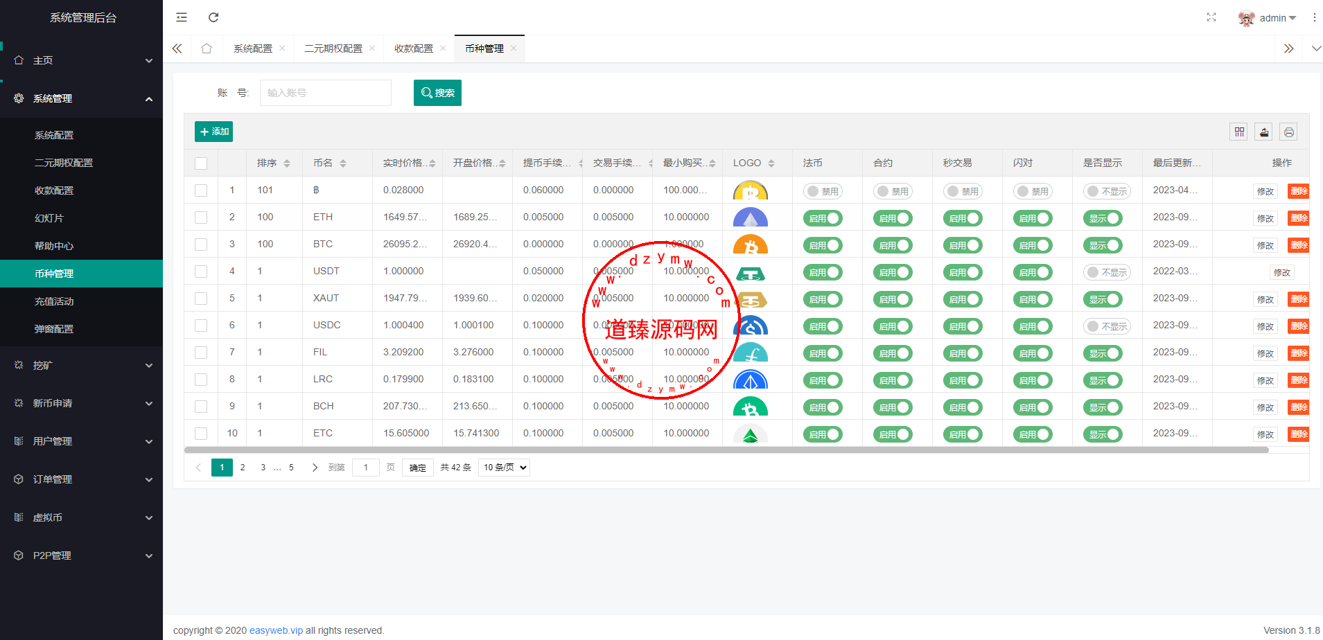Open 帮助中心 in the sidebar

pos(82,246)
